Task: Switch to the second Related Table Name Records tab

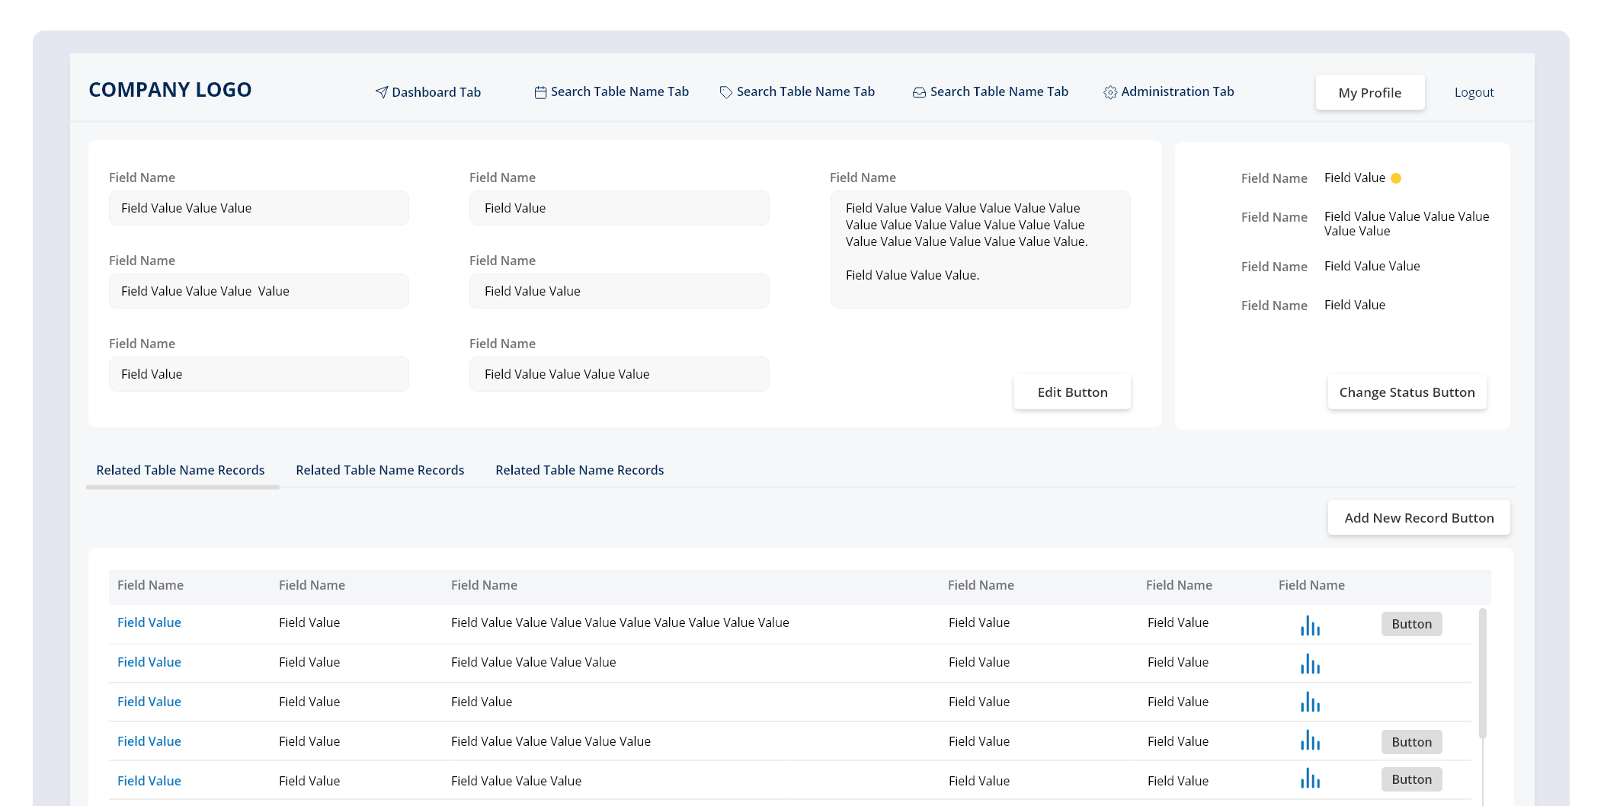Action: coord(380,470)
